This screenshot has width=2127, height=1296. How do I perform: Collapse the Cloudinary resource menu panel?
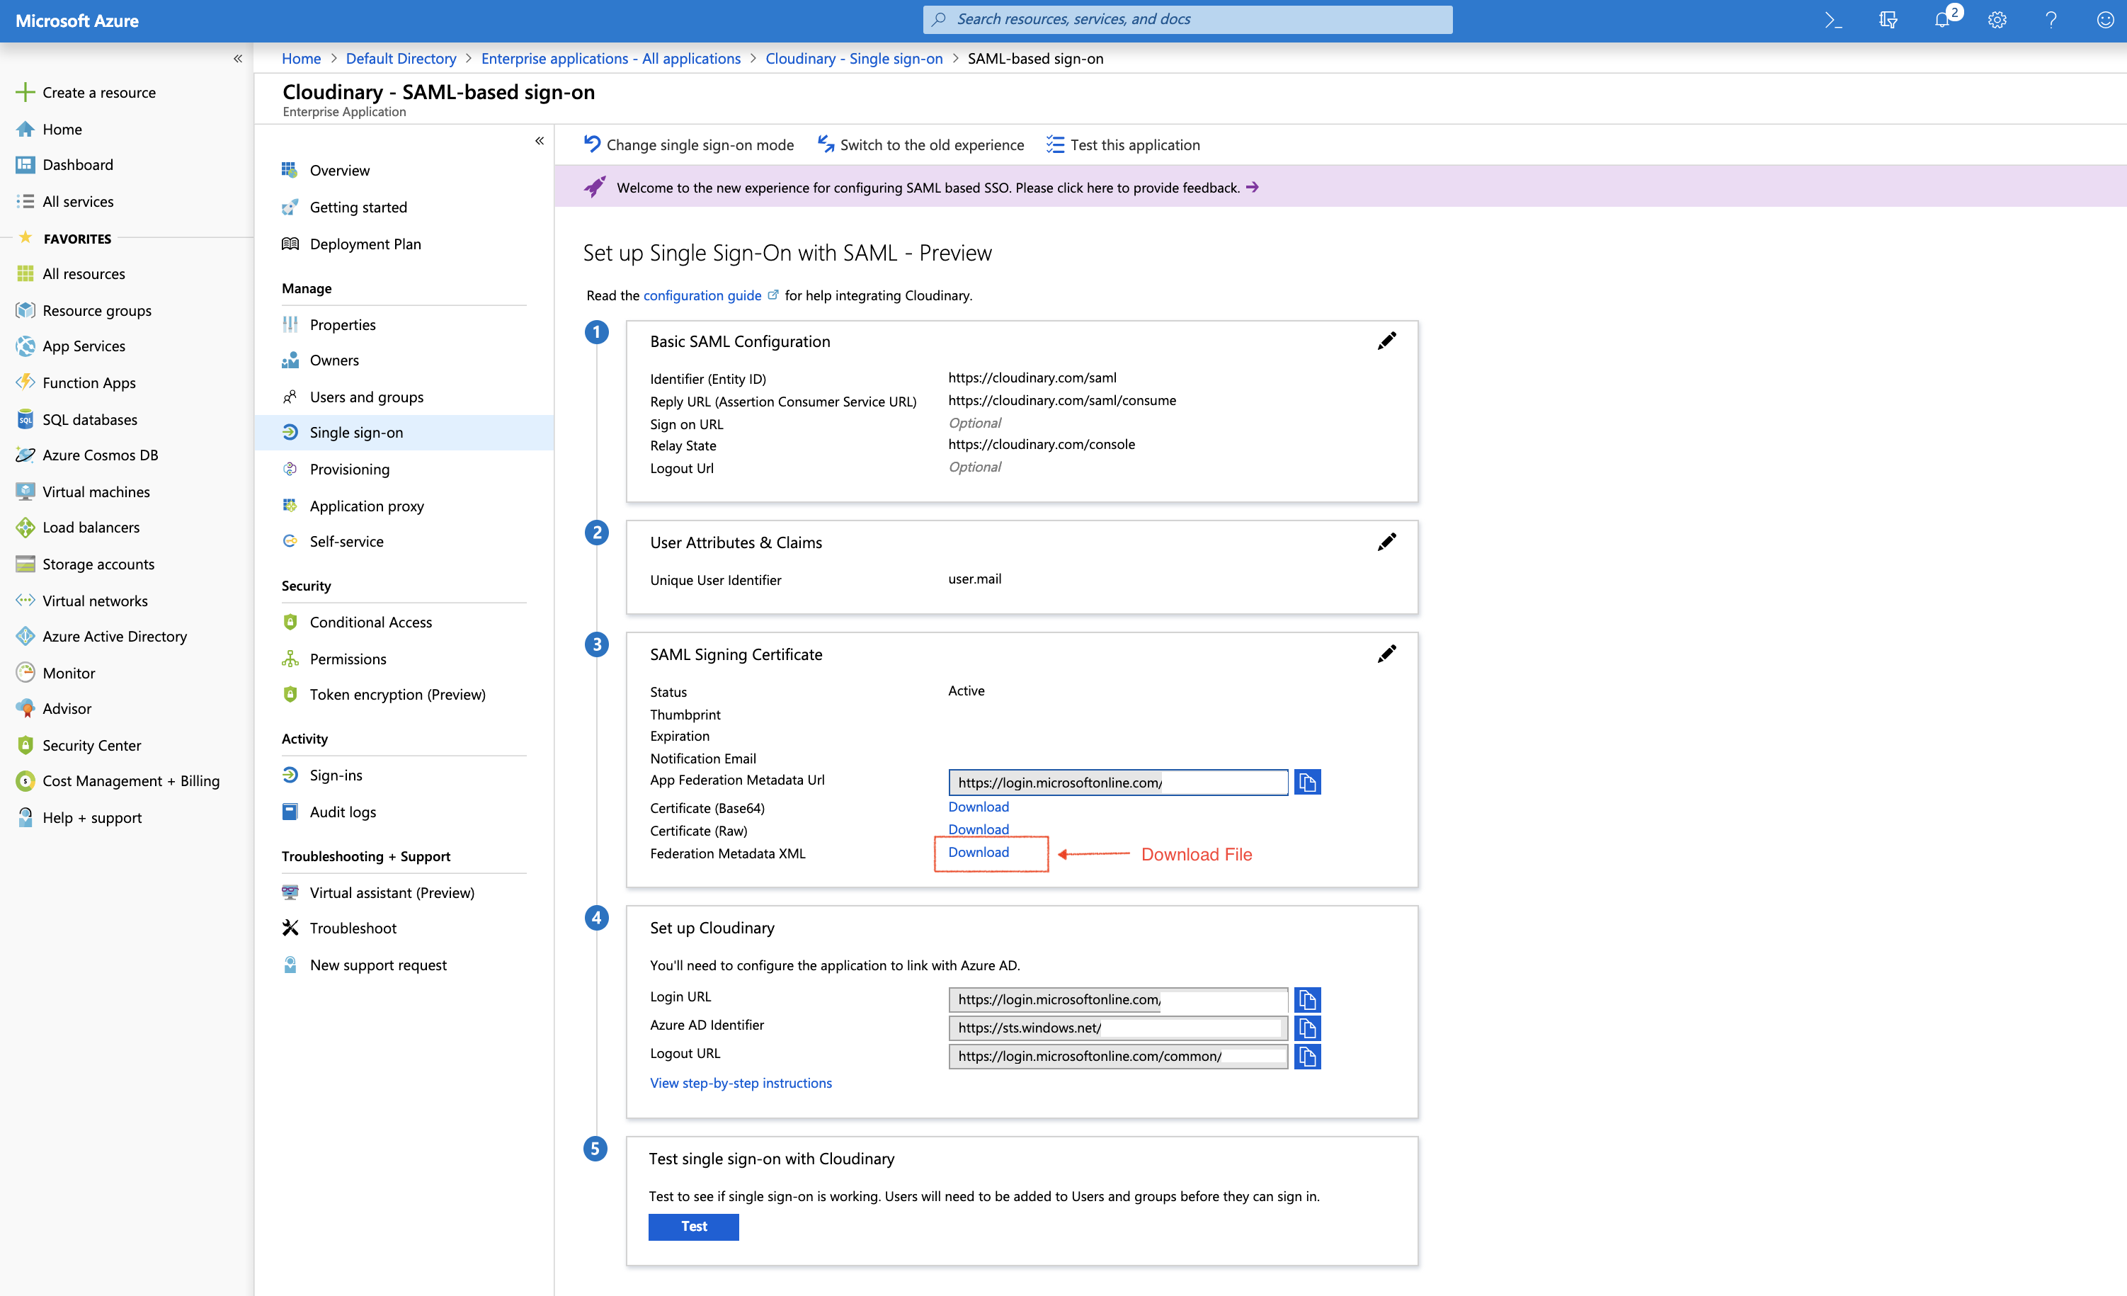click(540, 141)
